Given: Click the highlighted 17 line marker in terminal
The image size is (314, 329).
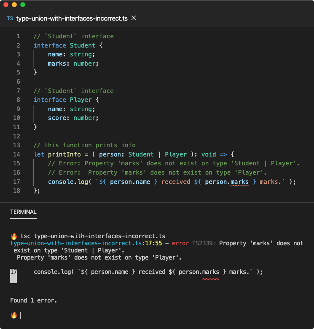Looking at the screenshot, I should (x=13, y=276).
